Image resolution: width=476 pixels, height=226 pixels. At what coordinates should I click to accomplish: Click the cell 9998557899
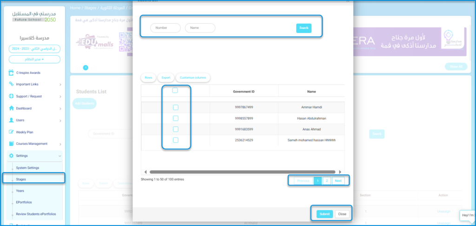tap(244, 119)
